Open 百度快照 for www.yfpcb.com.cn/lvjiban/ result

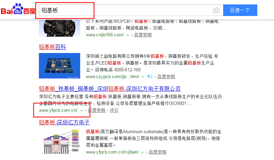pos(158,152)
